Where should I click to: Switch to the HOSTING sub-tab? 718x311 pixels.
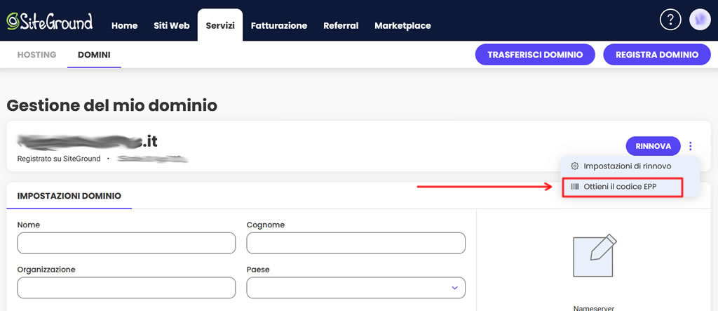(36, 55)
